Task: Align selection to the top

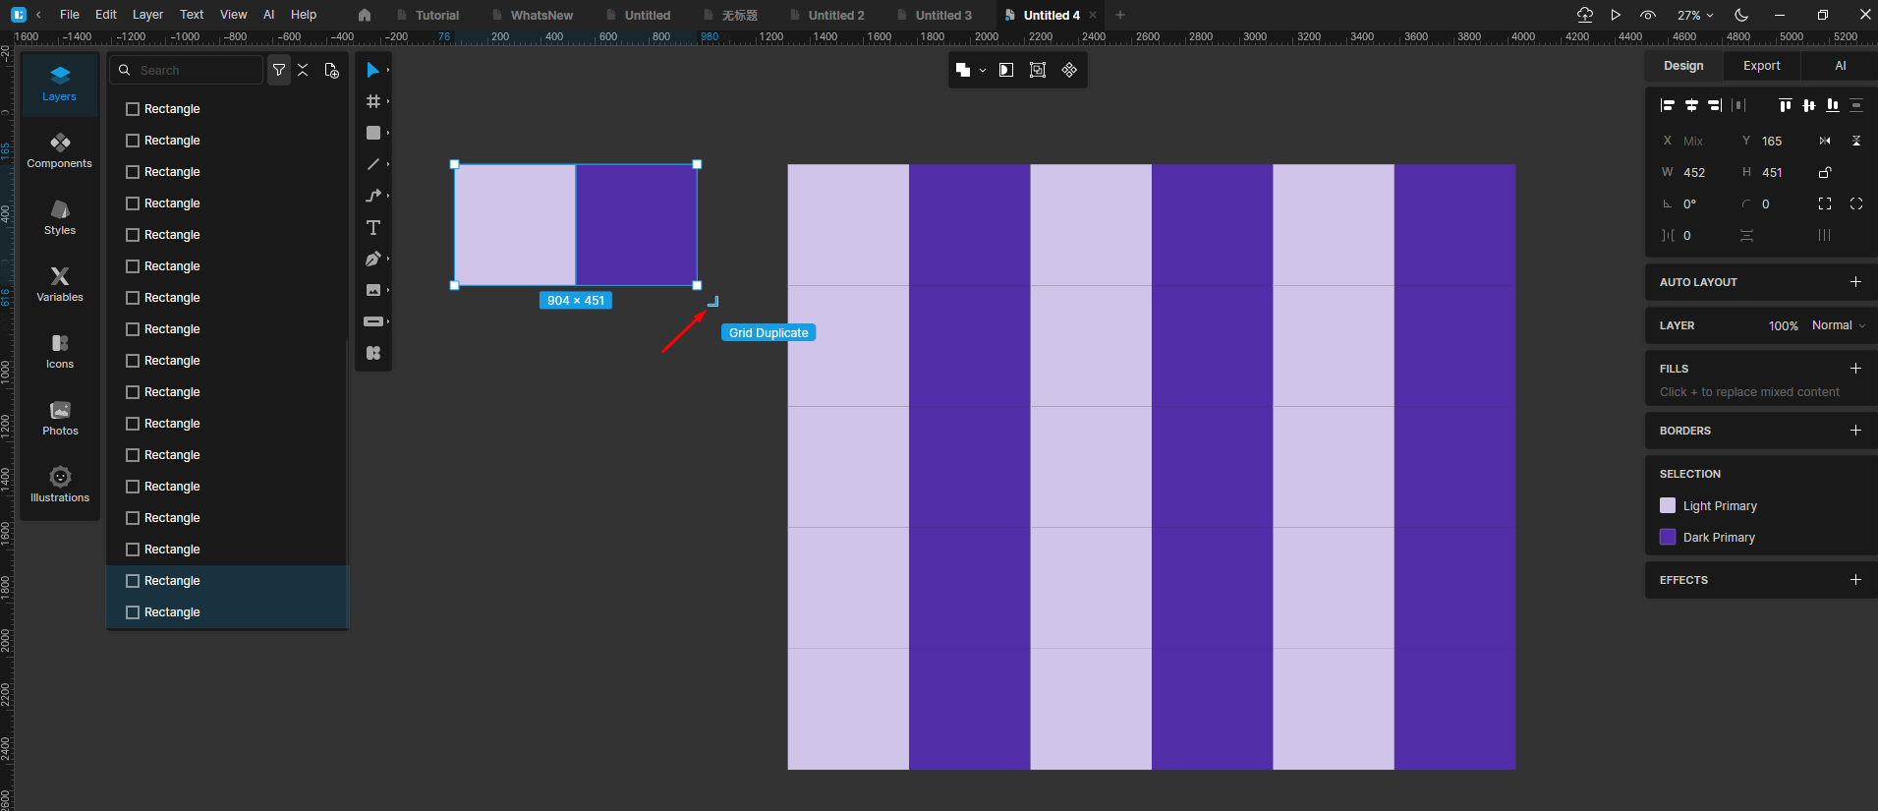Action: coord(1785,105)
